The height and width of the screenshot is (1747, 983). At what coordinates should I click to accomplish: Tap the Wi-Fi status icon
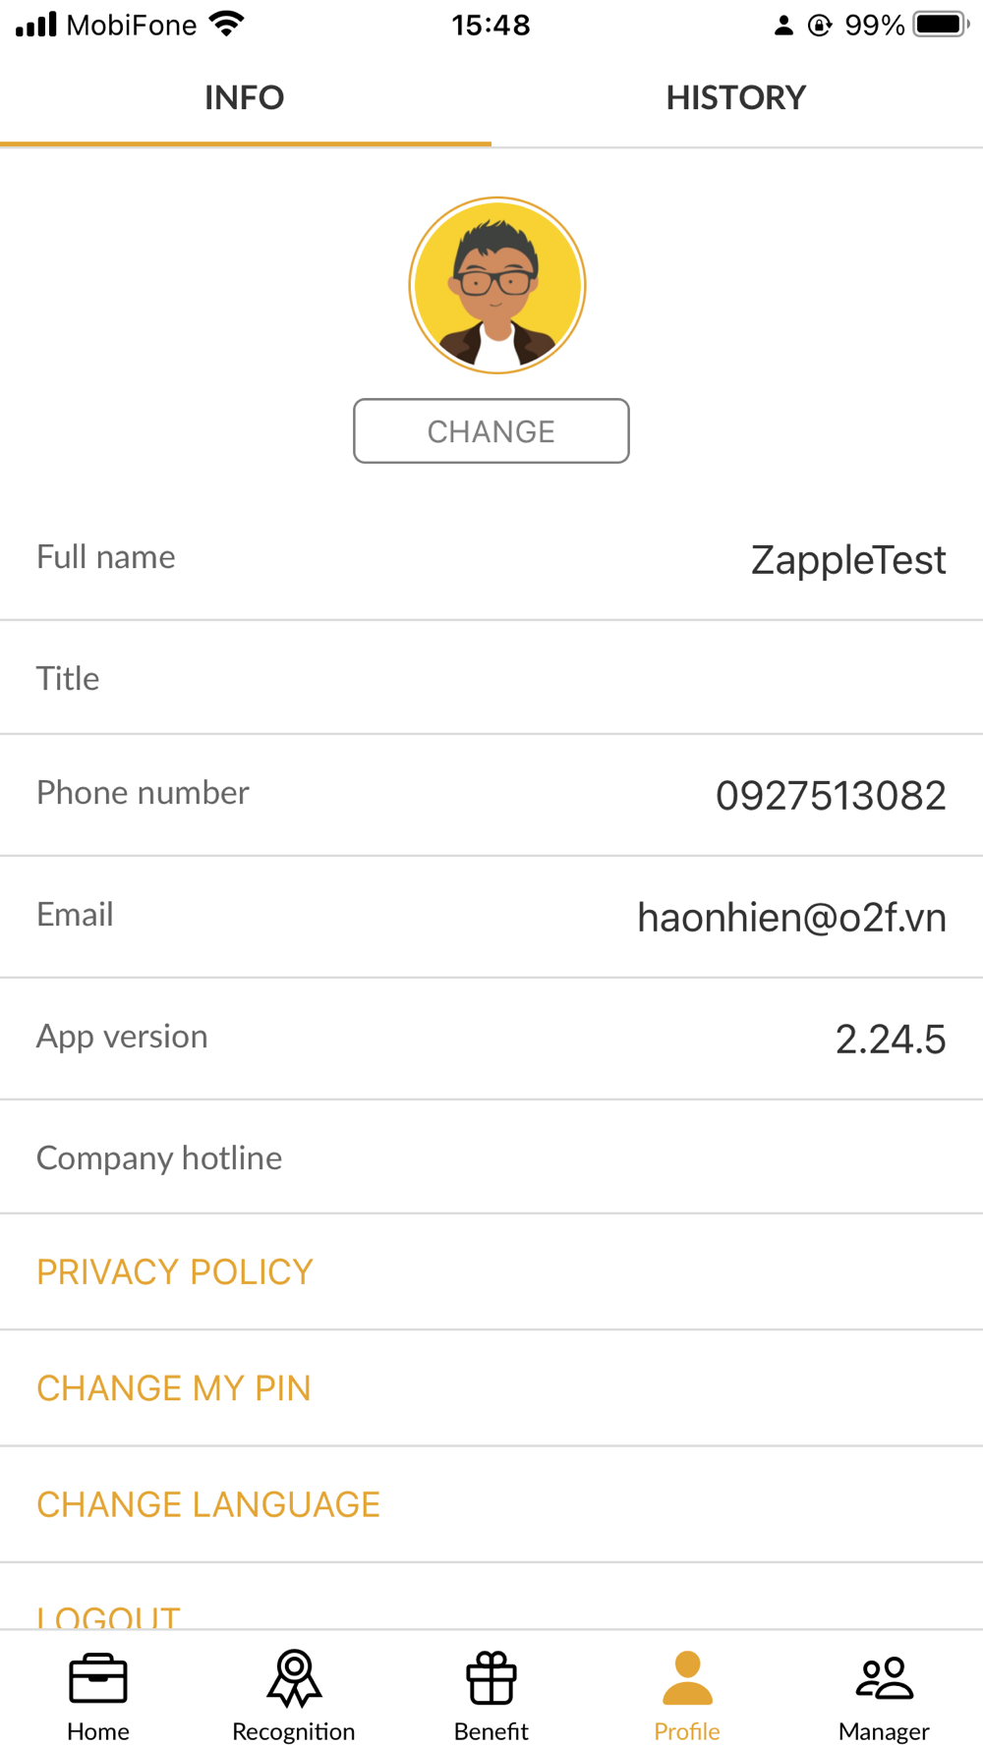click(227, 24)
